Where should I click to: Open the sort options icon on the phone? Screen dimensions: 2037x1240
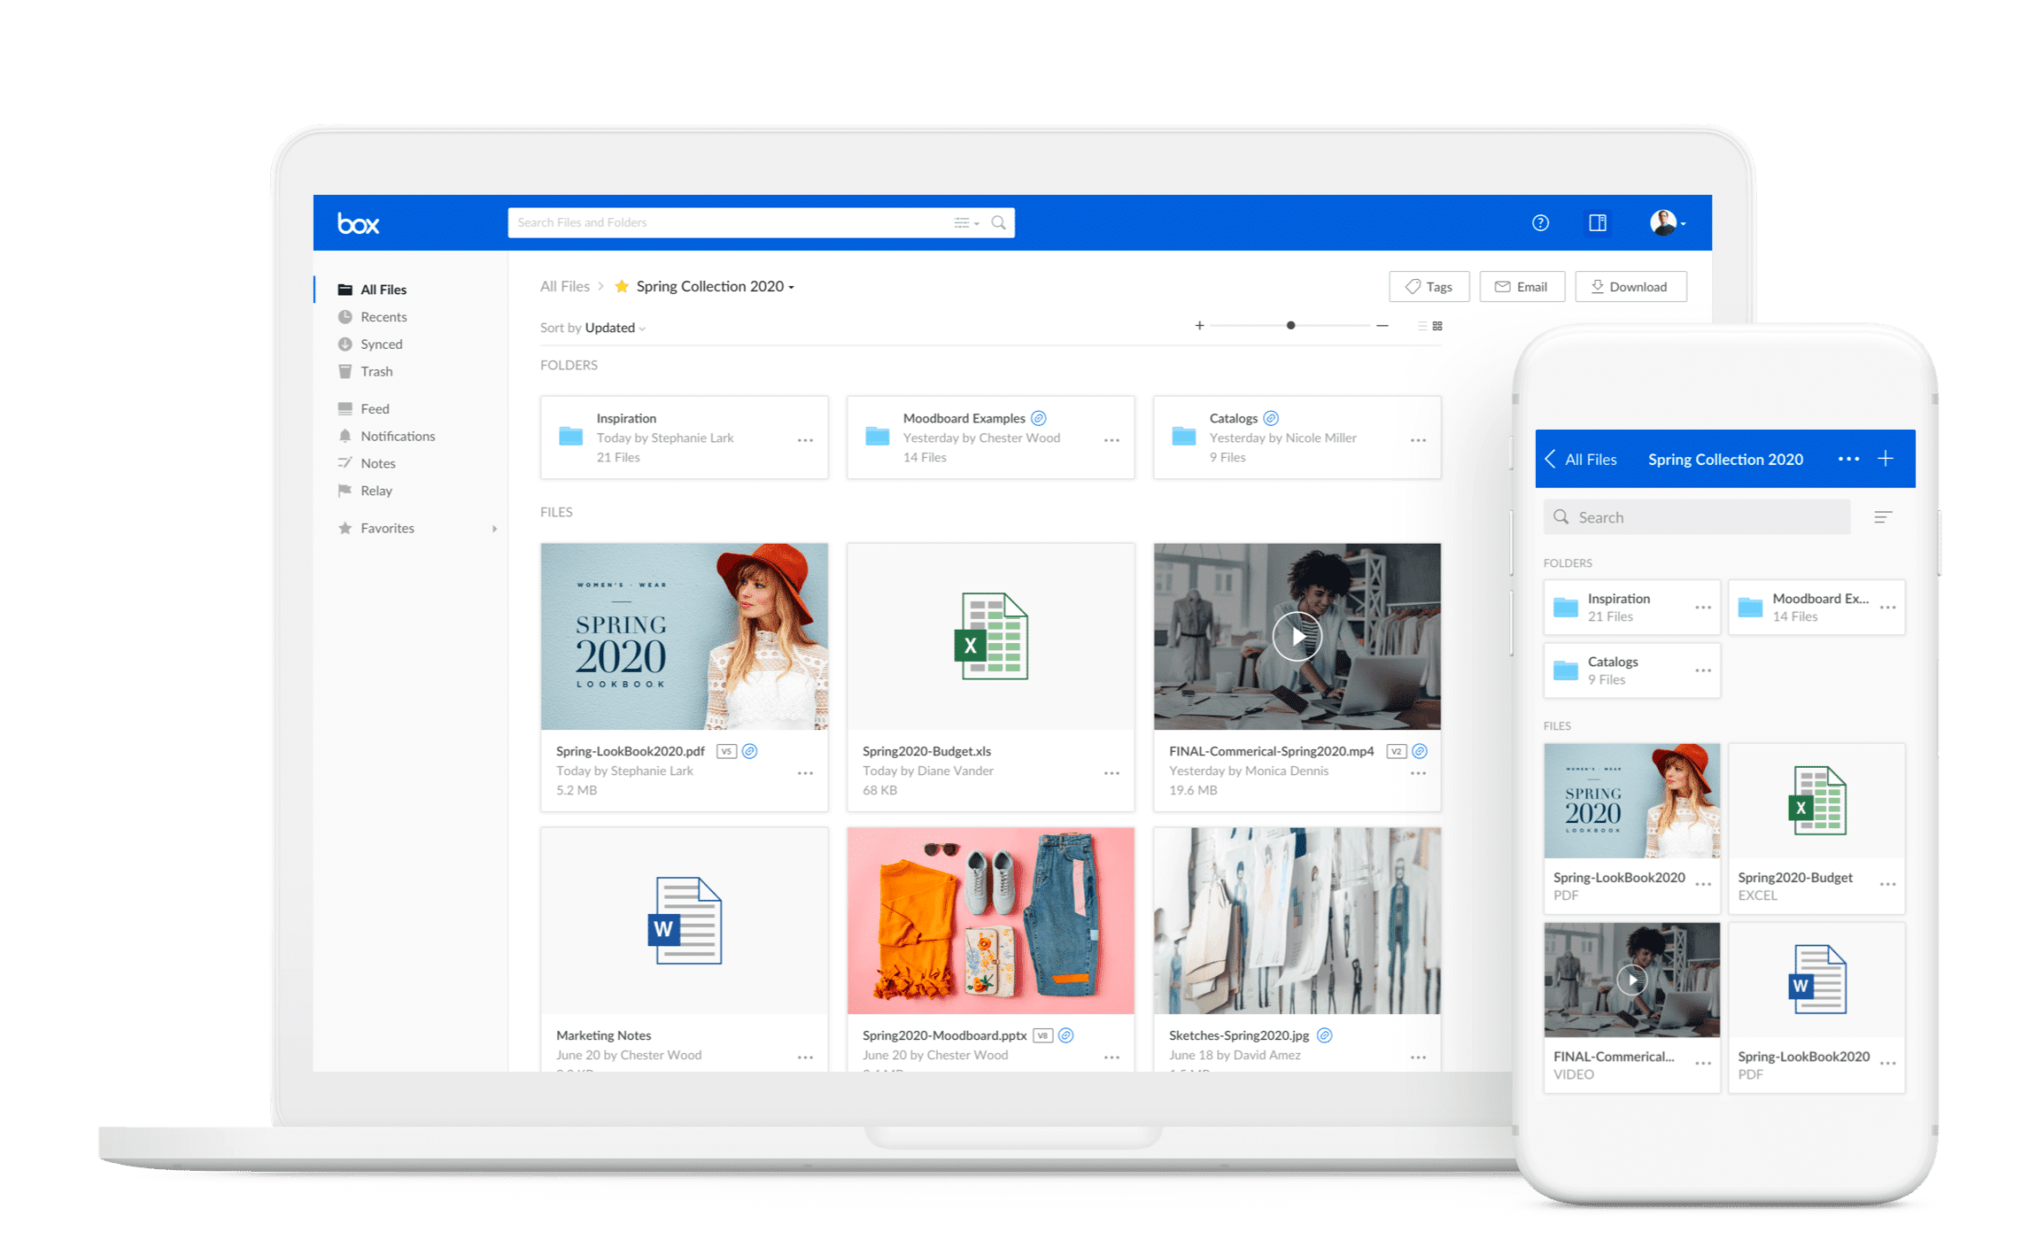pos(1883,517)
